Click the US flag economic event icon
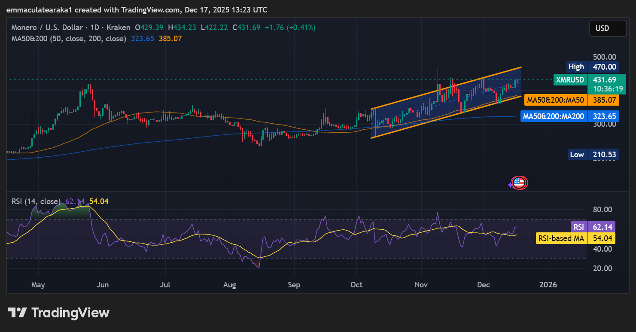The image size is (636, 332). [x=520, y=183]
